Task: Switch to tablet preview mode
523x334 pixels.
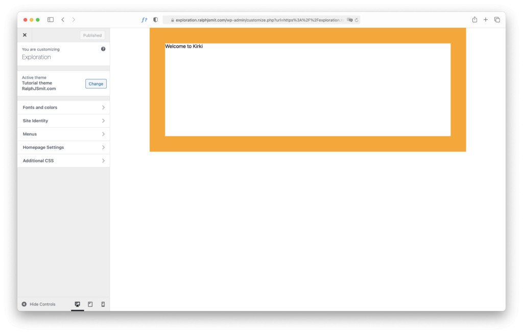Action: pos(90,304)
